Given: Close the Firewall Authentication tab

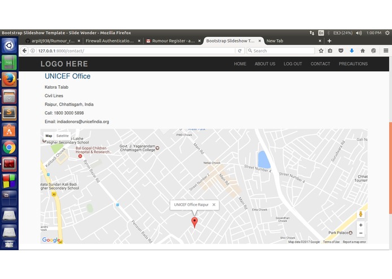Looking at the screenshot, I should pyautogui.click(x=139, y=41).
